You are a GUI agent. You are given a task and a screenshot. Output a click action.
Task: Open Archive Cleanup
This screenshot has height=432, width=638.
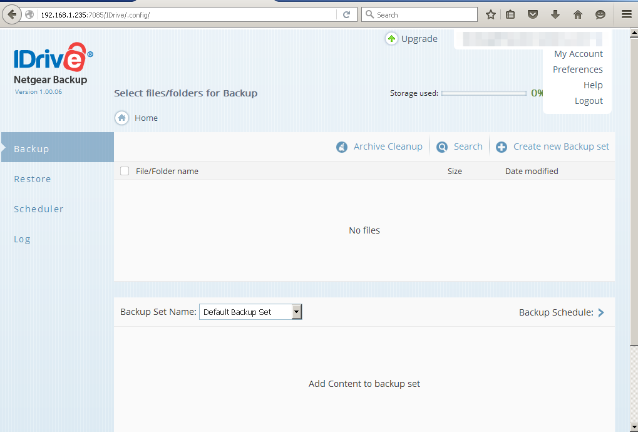coord(379,146)
